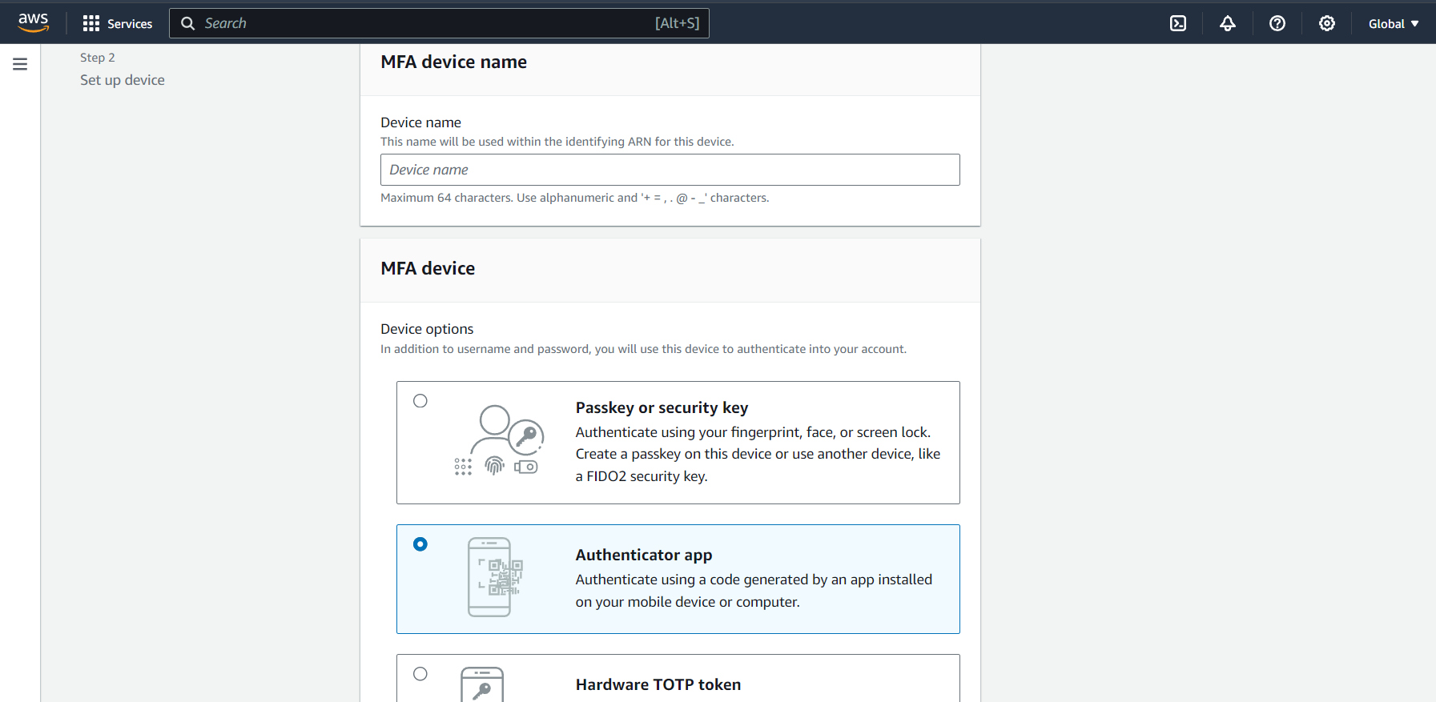Click the Passkey or security key heading
The image size is (1436, 702).
662,407
